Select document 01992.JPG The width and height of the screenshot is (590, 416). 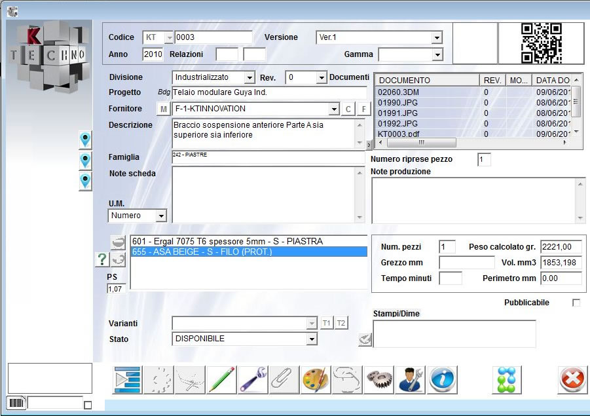point(473,124)
